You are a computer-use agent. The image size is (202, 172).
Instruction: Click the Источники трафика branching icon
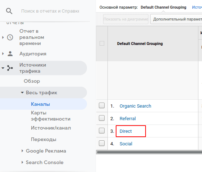click(10, 68)
